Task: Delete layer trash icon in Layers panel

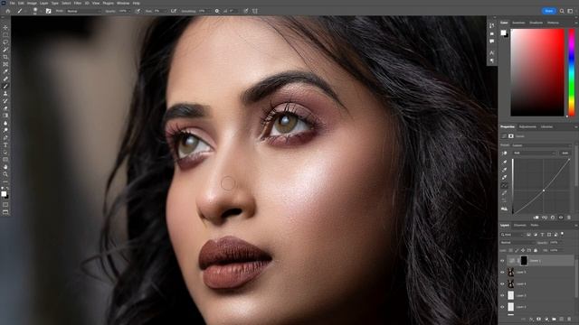Action: coord(569,319)
